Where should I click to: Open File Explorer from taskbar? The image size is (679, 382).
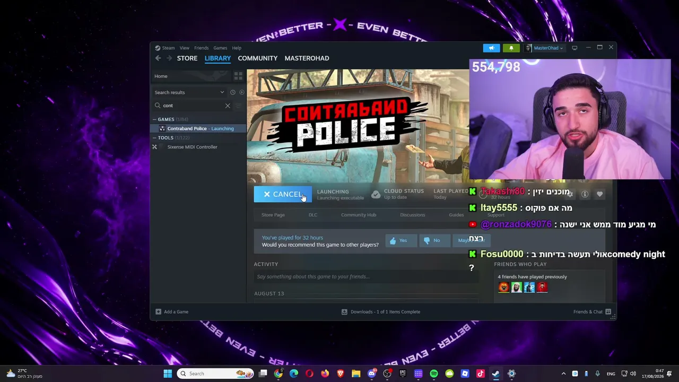pyautogui.click(x=356, y=374)
